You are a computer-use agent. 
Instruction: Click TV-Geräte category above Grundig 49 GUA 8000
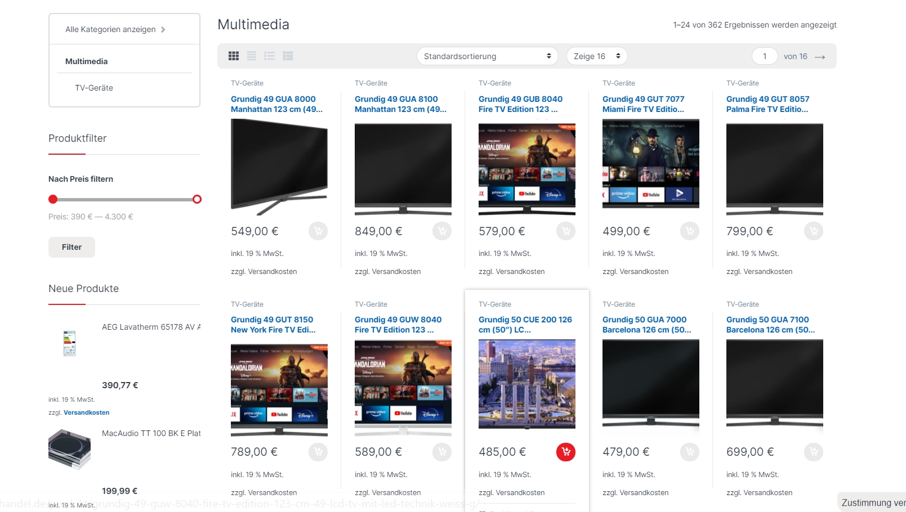click(247, 83)
